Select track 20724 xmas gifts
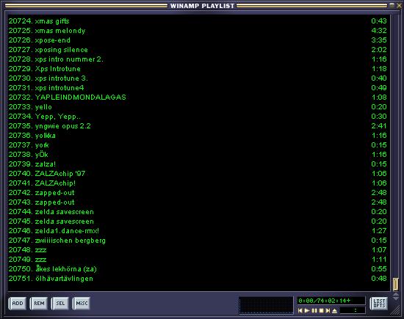 198,21
